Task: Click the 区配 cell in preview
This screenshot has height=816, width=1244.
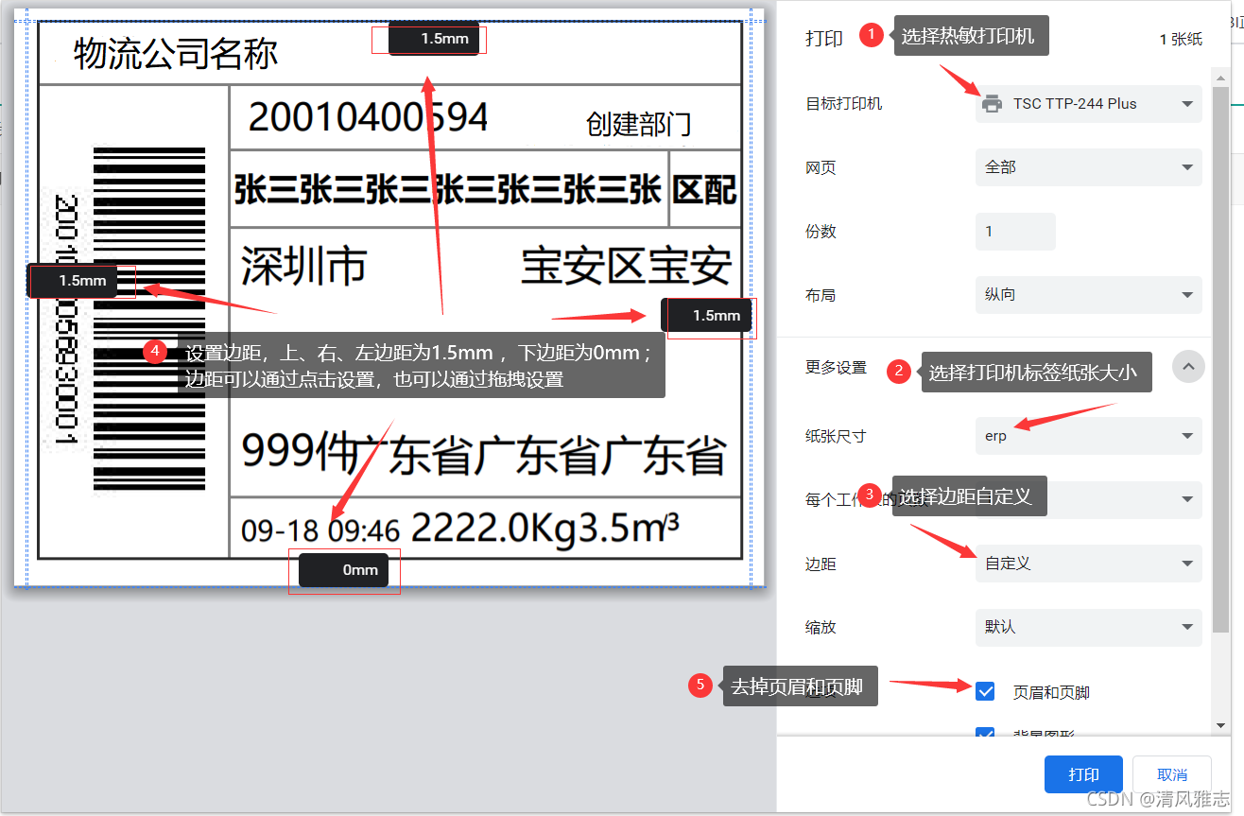Action: point(705,190)
